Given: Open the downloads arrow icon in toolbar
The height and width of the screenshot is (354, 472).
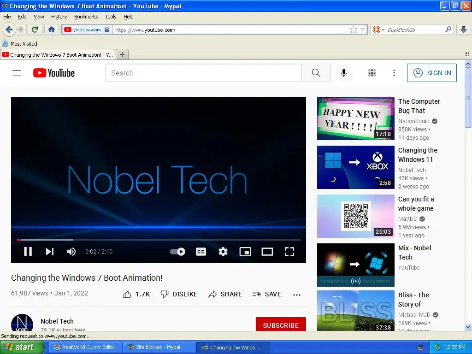Looking at the screenshot, I should (464, 29).
